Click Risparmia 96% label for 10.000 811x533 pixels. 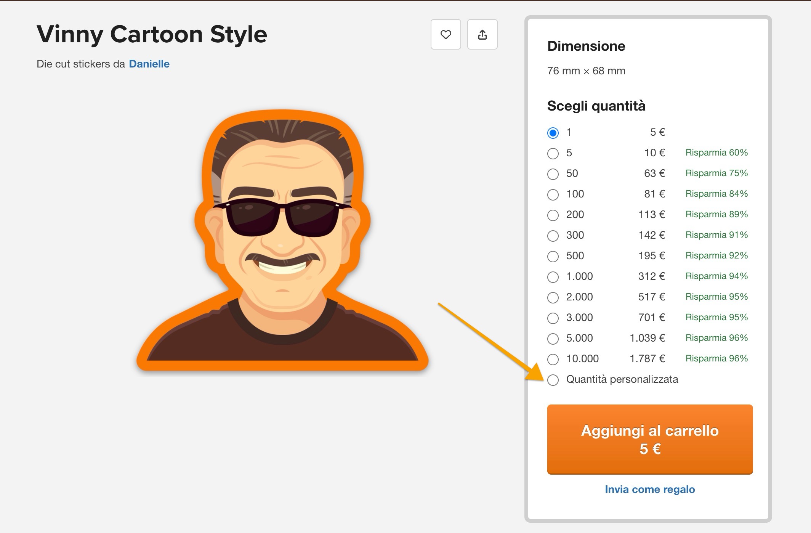[x=716, y=358]
